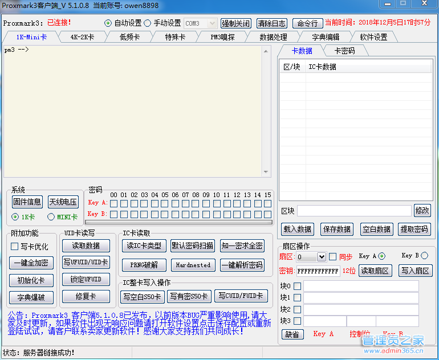Open the 命令行 command line button
This screenshot has height=360, width=439.
coord(307,23)
